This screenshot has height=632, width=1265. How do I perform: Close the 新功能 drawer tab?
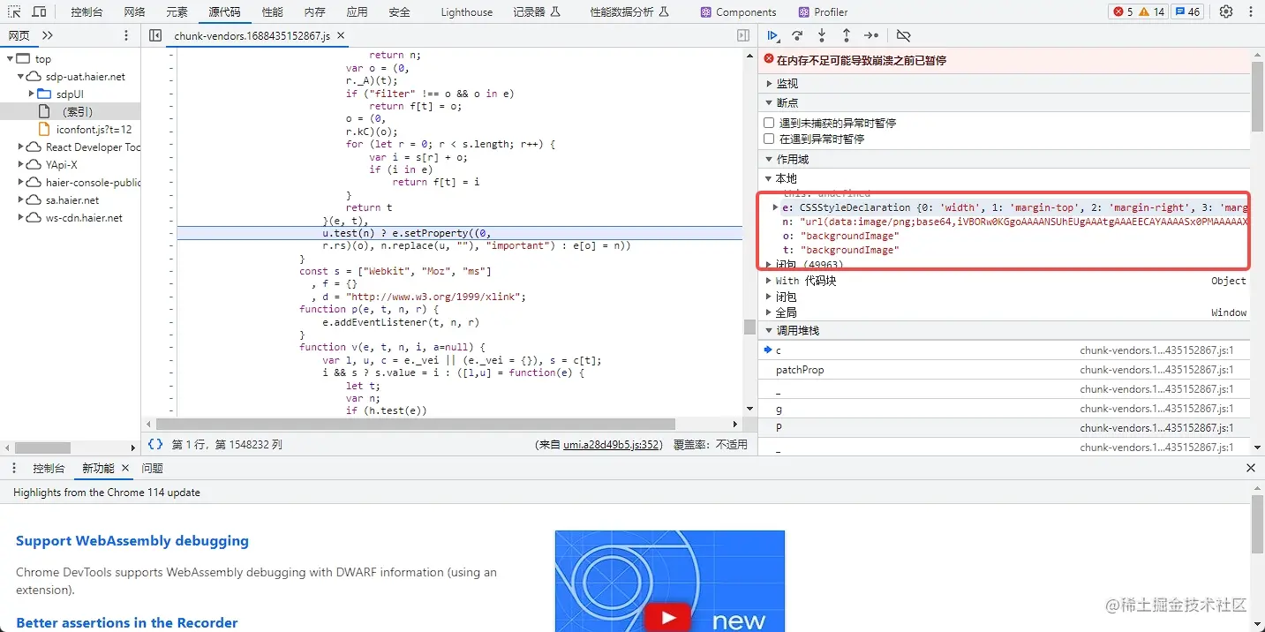pyautogui.click(x=125, y=468)
